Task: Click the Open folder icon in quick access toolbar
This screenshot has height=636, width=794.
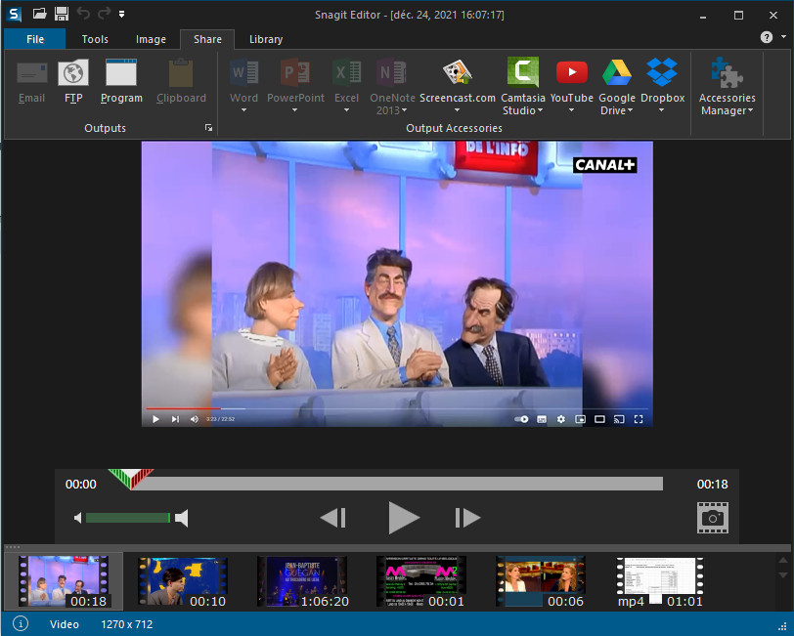Action: (x=39, y=14)
